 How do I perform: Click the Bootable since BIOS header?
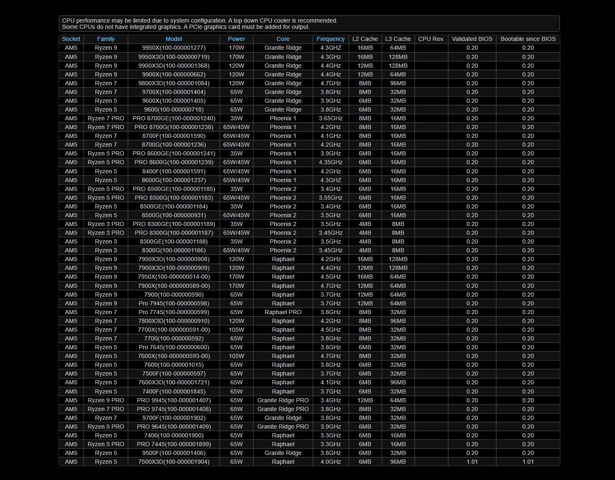pos(528,39)
